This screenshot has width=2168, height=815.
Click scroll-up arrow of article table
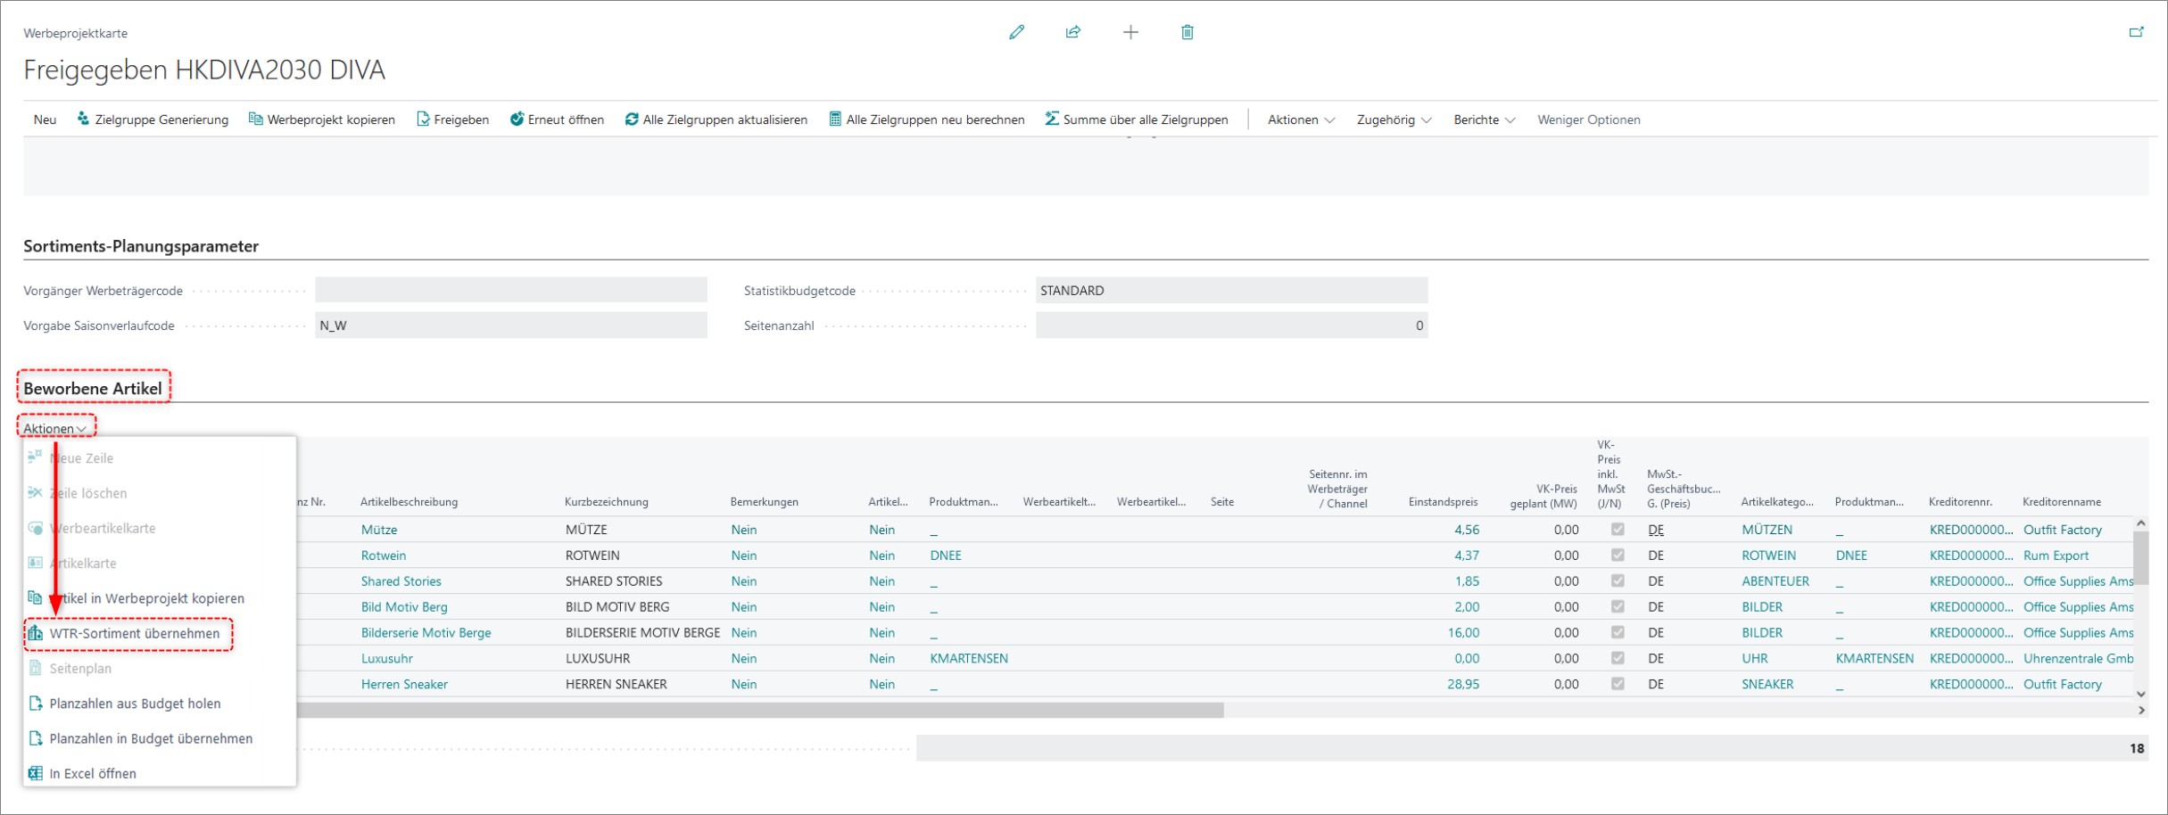[2140, 523]
